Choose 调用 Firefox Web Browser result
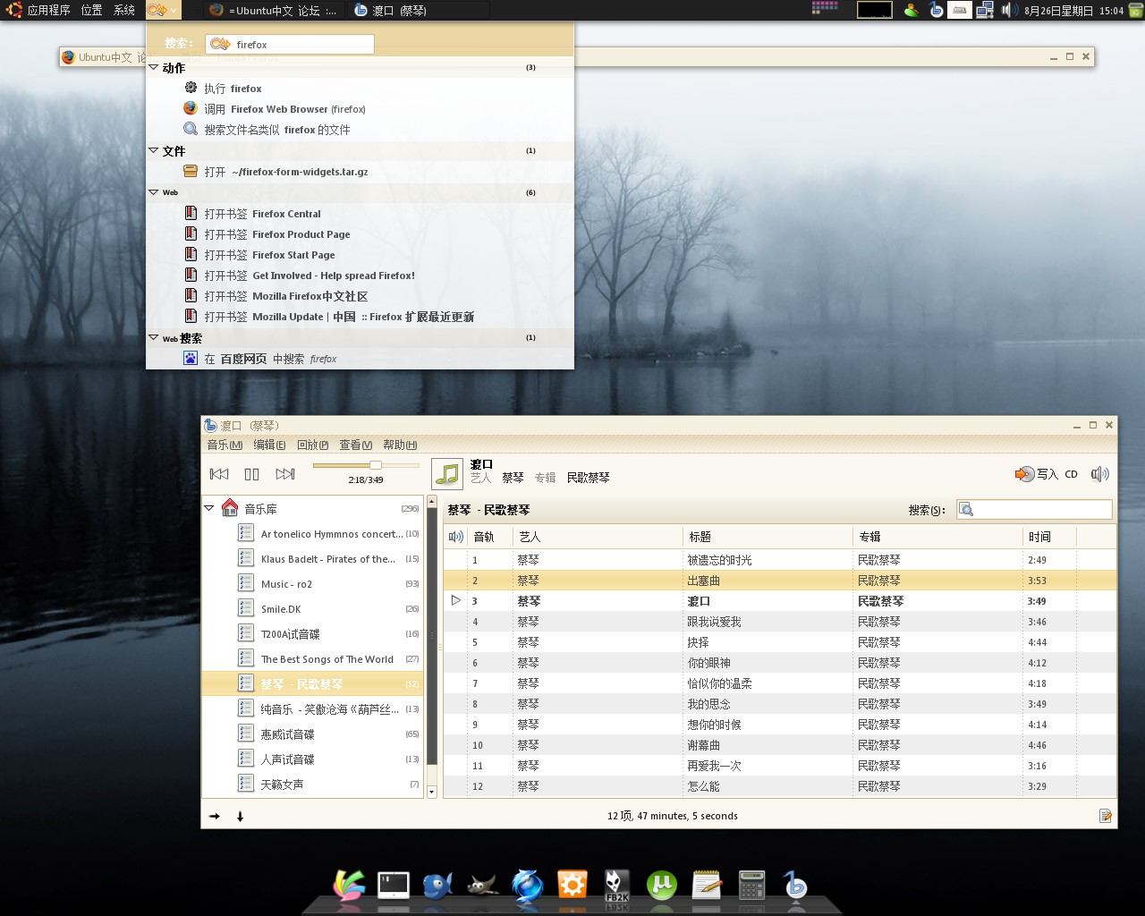 [360, 109]
